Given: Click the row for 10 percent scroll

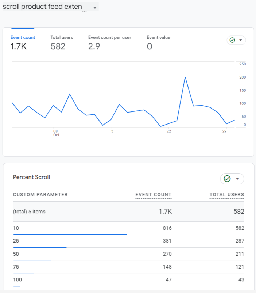Looking at the screenshot, I should tap(129, 228).
